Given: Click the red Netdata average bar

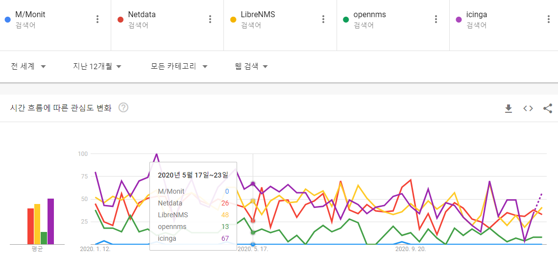Looking at the screenshot, I should (x=30, y=227).
